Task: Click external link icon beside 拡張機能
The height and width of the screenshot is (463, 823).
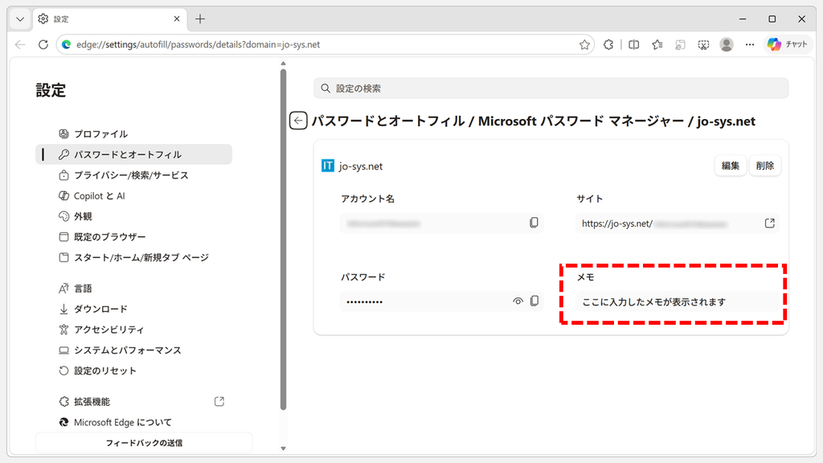Action: 219,402
